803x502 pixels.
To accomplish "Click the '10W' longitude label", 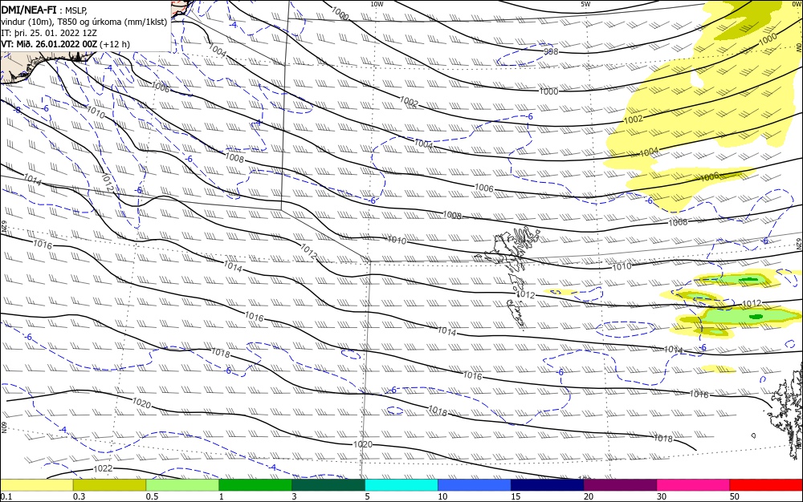I will coord(377,3).
